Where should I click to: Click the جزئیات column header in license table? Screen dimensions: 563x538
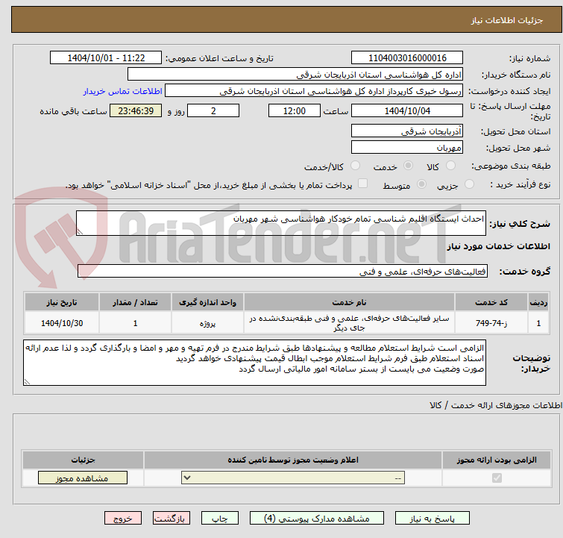[83, 460]
